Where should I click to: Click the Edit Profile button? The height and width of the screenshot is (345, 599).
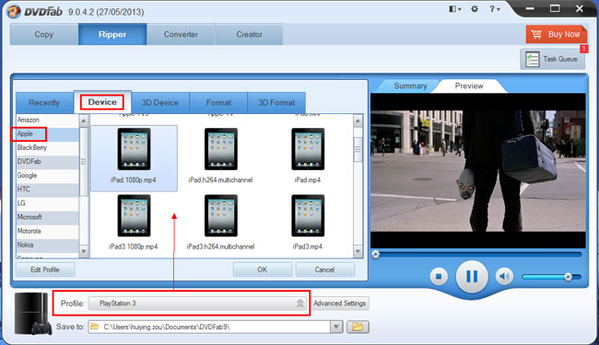pyautogui.click(x=45, y=270)
